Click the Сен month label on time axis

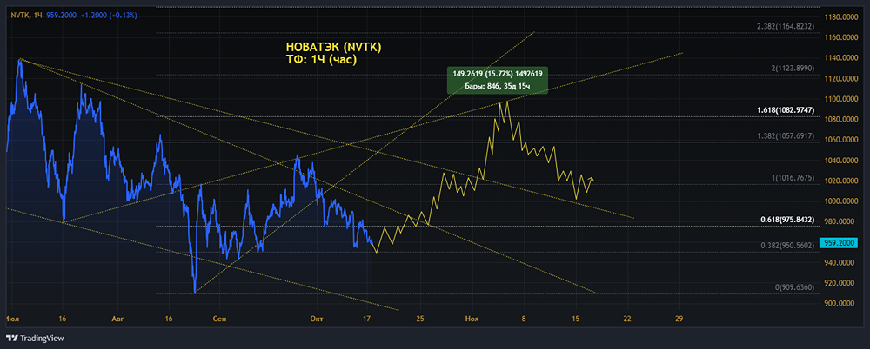click(220, 319)
